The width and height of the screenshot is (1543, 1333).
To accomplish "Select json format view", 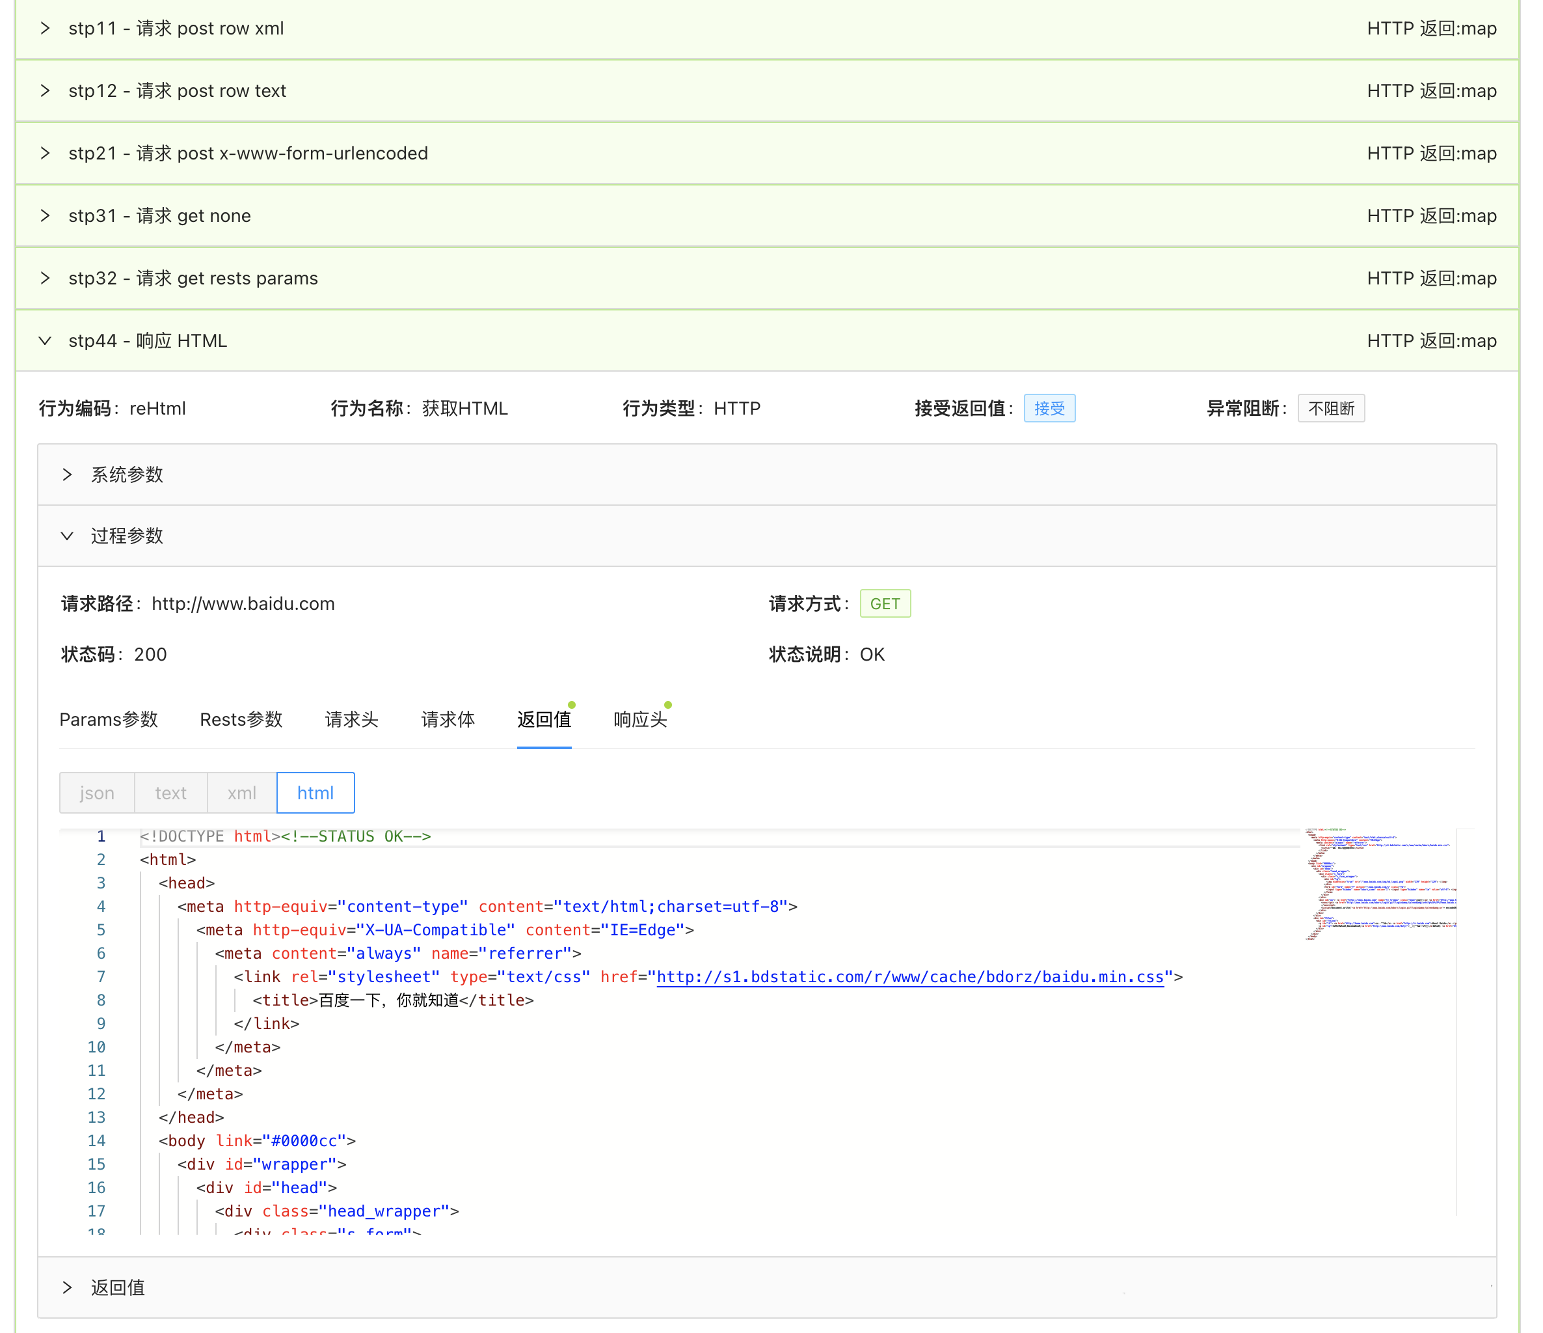I will pos(97,793).
